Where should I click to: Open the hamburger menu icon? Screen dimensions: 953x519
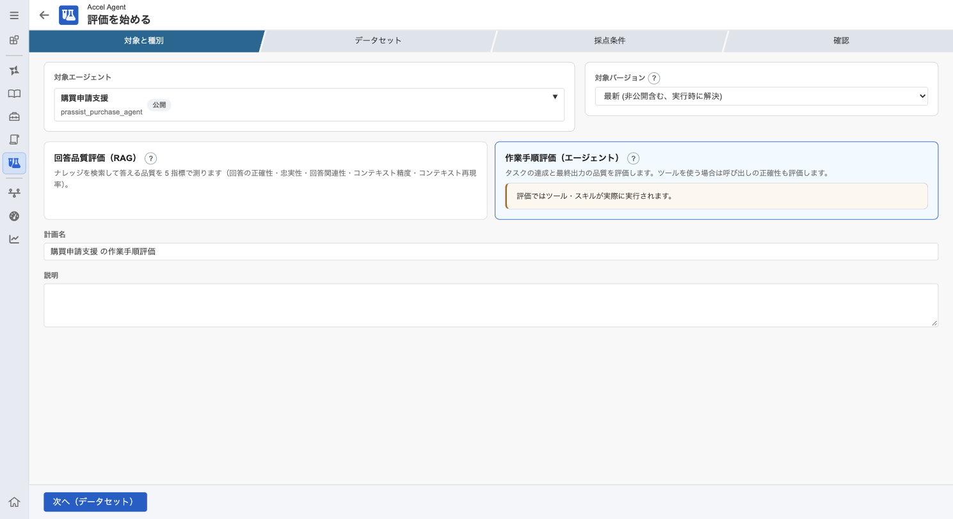click(x=14, y=15)
